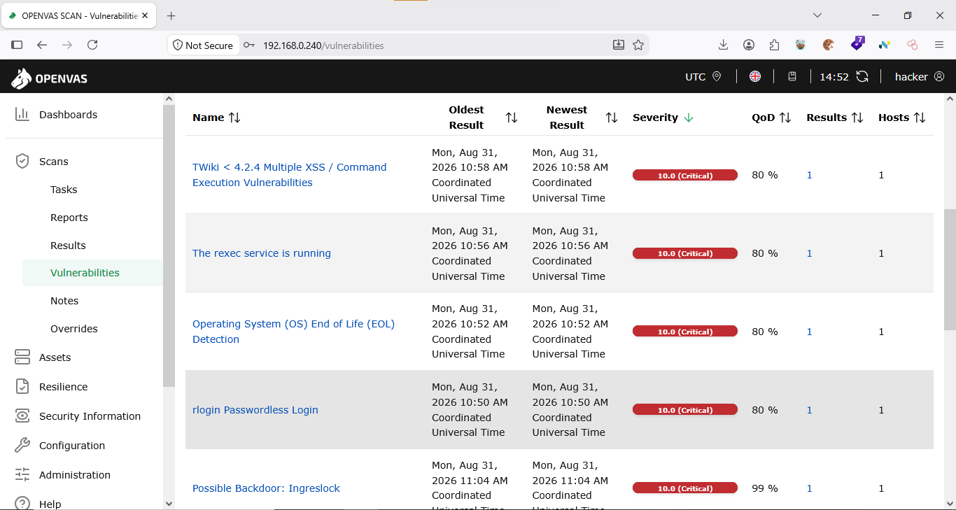This screenshot has height=510, width=956.
Task: Open the Reports menu item
Action: click(x=69, y=218)
